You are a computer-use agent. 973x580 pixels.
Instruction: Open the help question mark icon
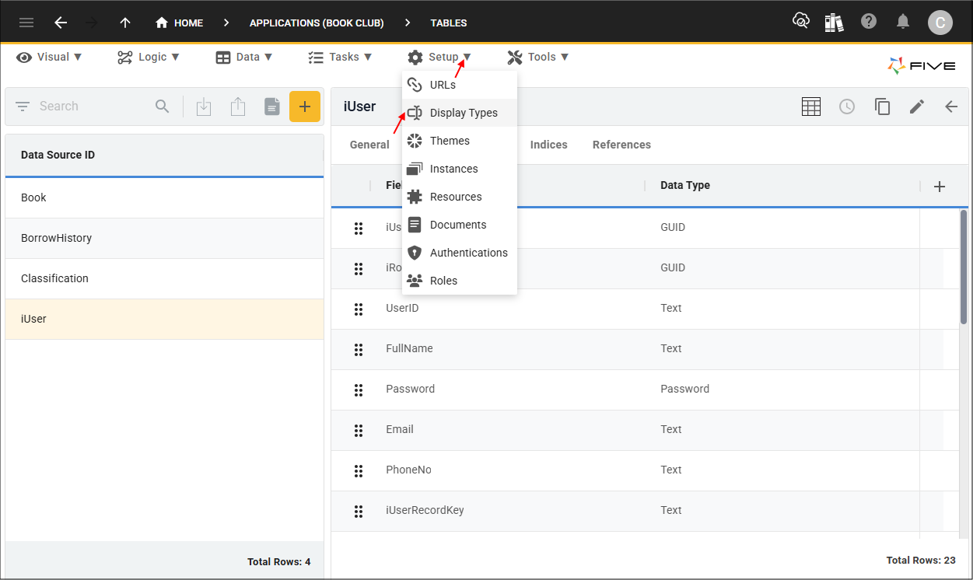(x=869, y=22)
